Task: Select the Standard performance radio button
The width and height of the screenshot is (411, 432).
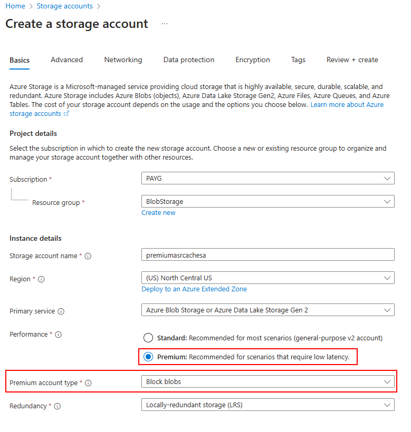Action: point(148,338)
